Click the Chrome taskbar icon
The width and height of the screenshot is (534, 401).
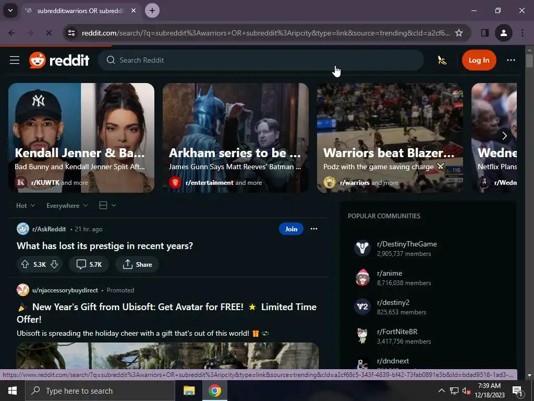[214, 391]
